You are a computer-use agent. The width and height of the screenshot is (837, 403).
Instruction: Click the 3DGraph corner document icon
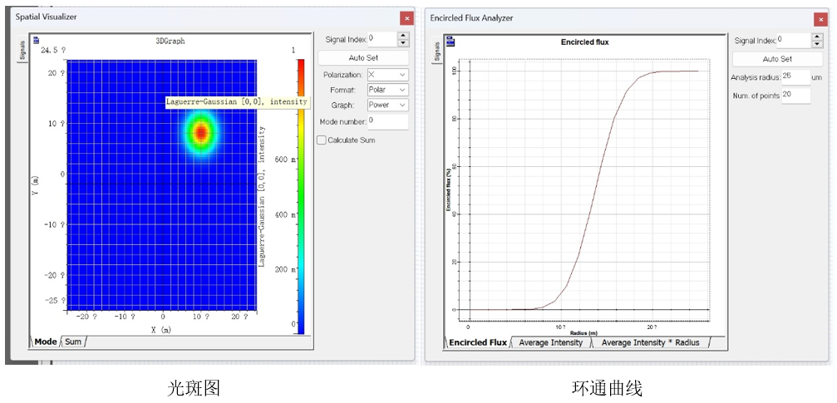pos(37,41)
